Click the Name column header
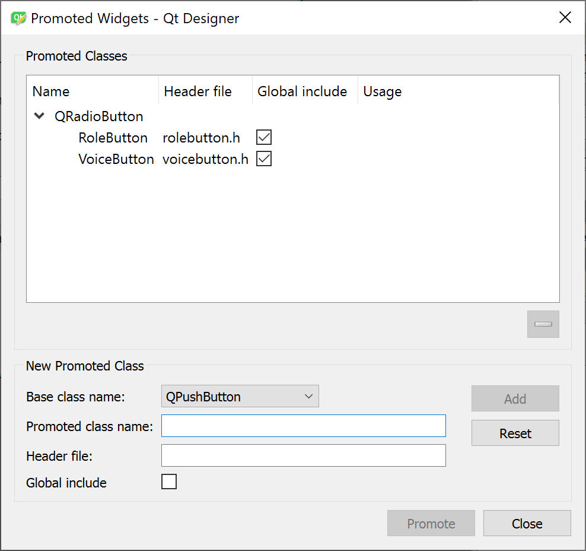Viewport: 586px width, 551px height. point(93,91)
